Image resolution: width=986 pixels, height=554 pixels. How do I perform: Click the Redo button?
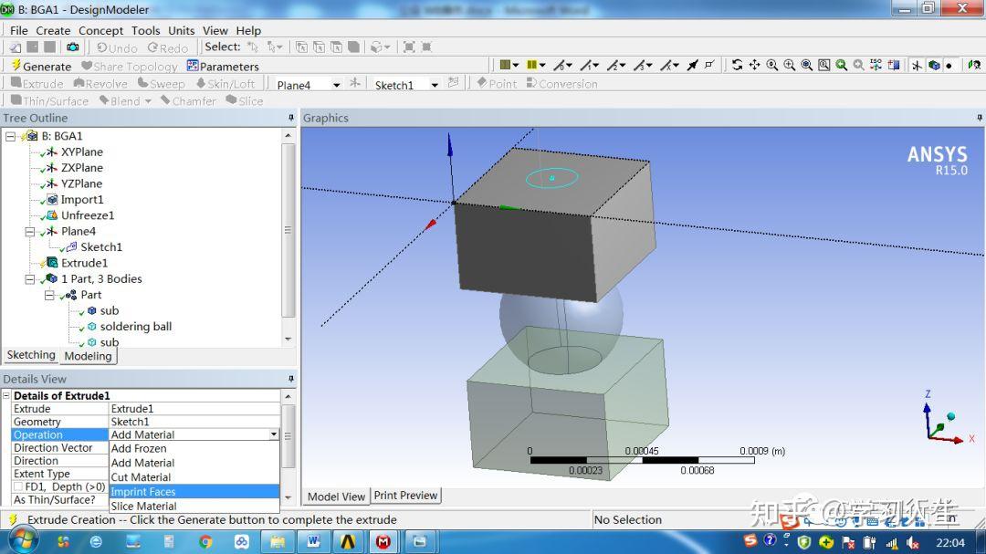[x=168, y=47]
